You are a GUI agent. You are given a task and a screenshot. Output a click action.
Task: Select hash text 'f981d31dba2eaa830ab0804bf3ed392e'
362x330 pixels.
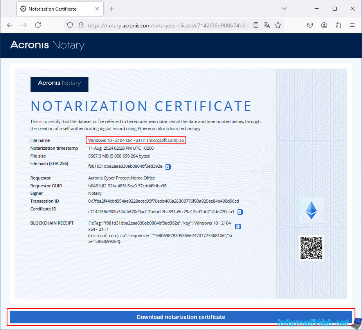tap(125, 166)
